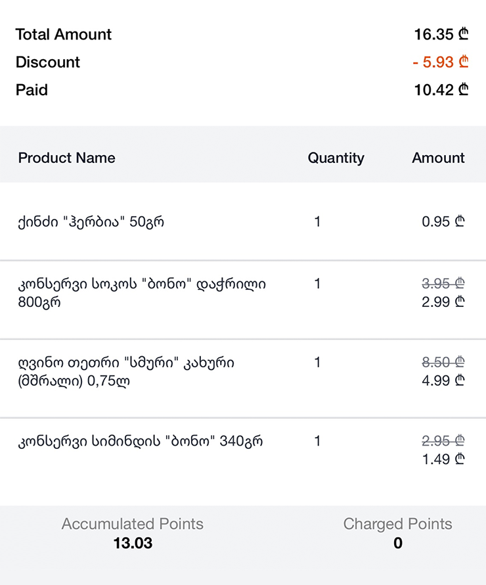Click the Product Name column header

[66, 158]
